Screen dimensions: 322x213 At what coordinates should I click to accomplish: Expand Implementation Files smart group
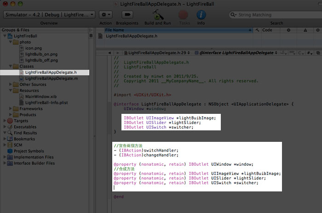point(5,157)
